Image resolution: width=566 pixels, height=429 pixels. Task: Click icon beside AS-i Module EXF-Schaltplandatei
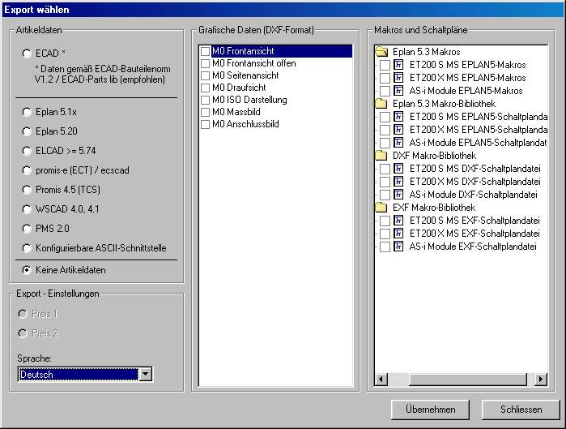coord(398,247)
